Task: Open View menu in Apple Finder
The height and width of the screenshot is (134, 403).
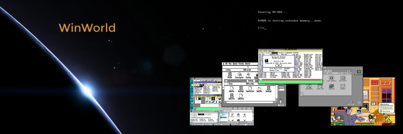Action: (x=230, y=64)
